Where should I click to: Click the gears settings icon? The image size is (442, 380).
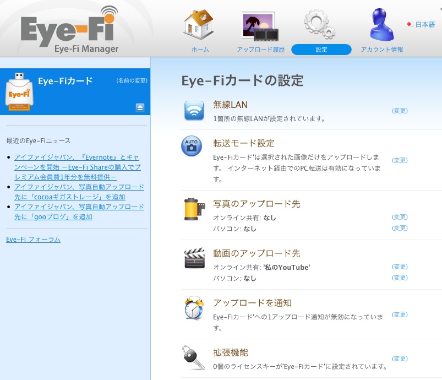(319, 24)
